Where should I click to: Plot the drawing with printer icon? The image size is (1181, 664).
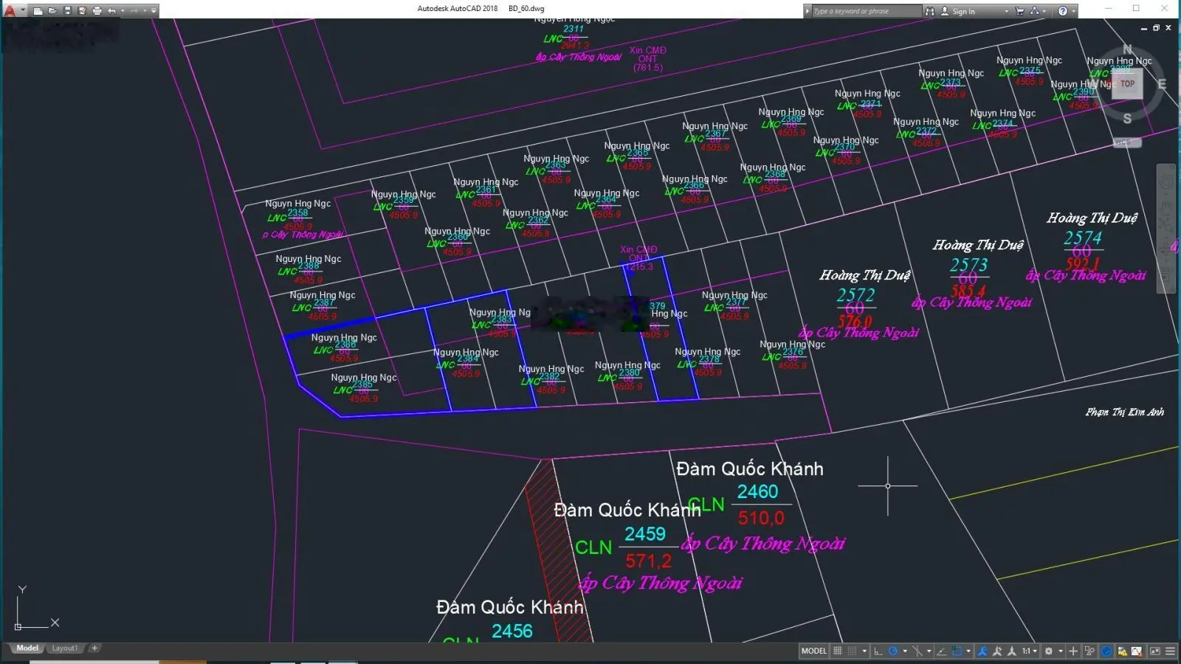(97, 11)
